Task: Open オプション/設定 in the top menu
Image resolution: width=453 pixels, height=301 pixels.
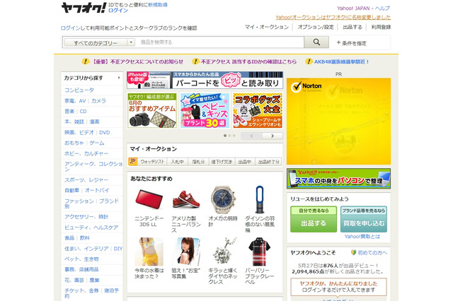Action: [x=314, y=27]
